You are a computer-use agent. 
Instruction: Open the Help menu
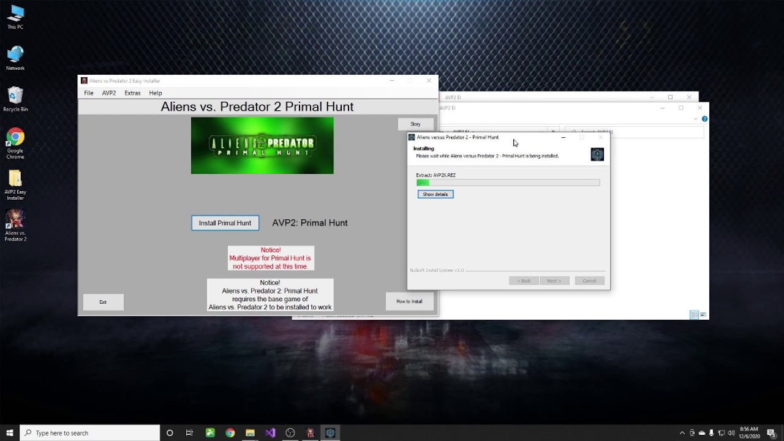(x=156, y=93)
